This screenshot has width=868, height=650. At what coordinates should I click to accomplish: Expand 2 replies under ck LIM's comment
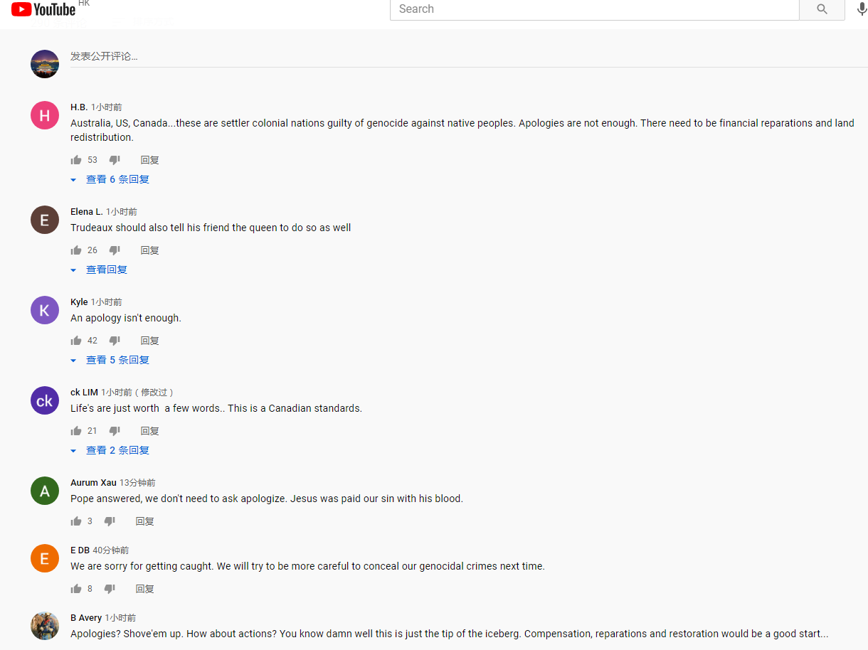[110, 450]
